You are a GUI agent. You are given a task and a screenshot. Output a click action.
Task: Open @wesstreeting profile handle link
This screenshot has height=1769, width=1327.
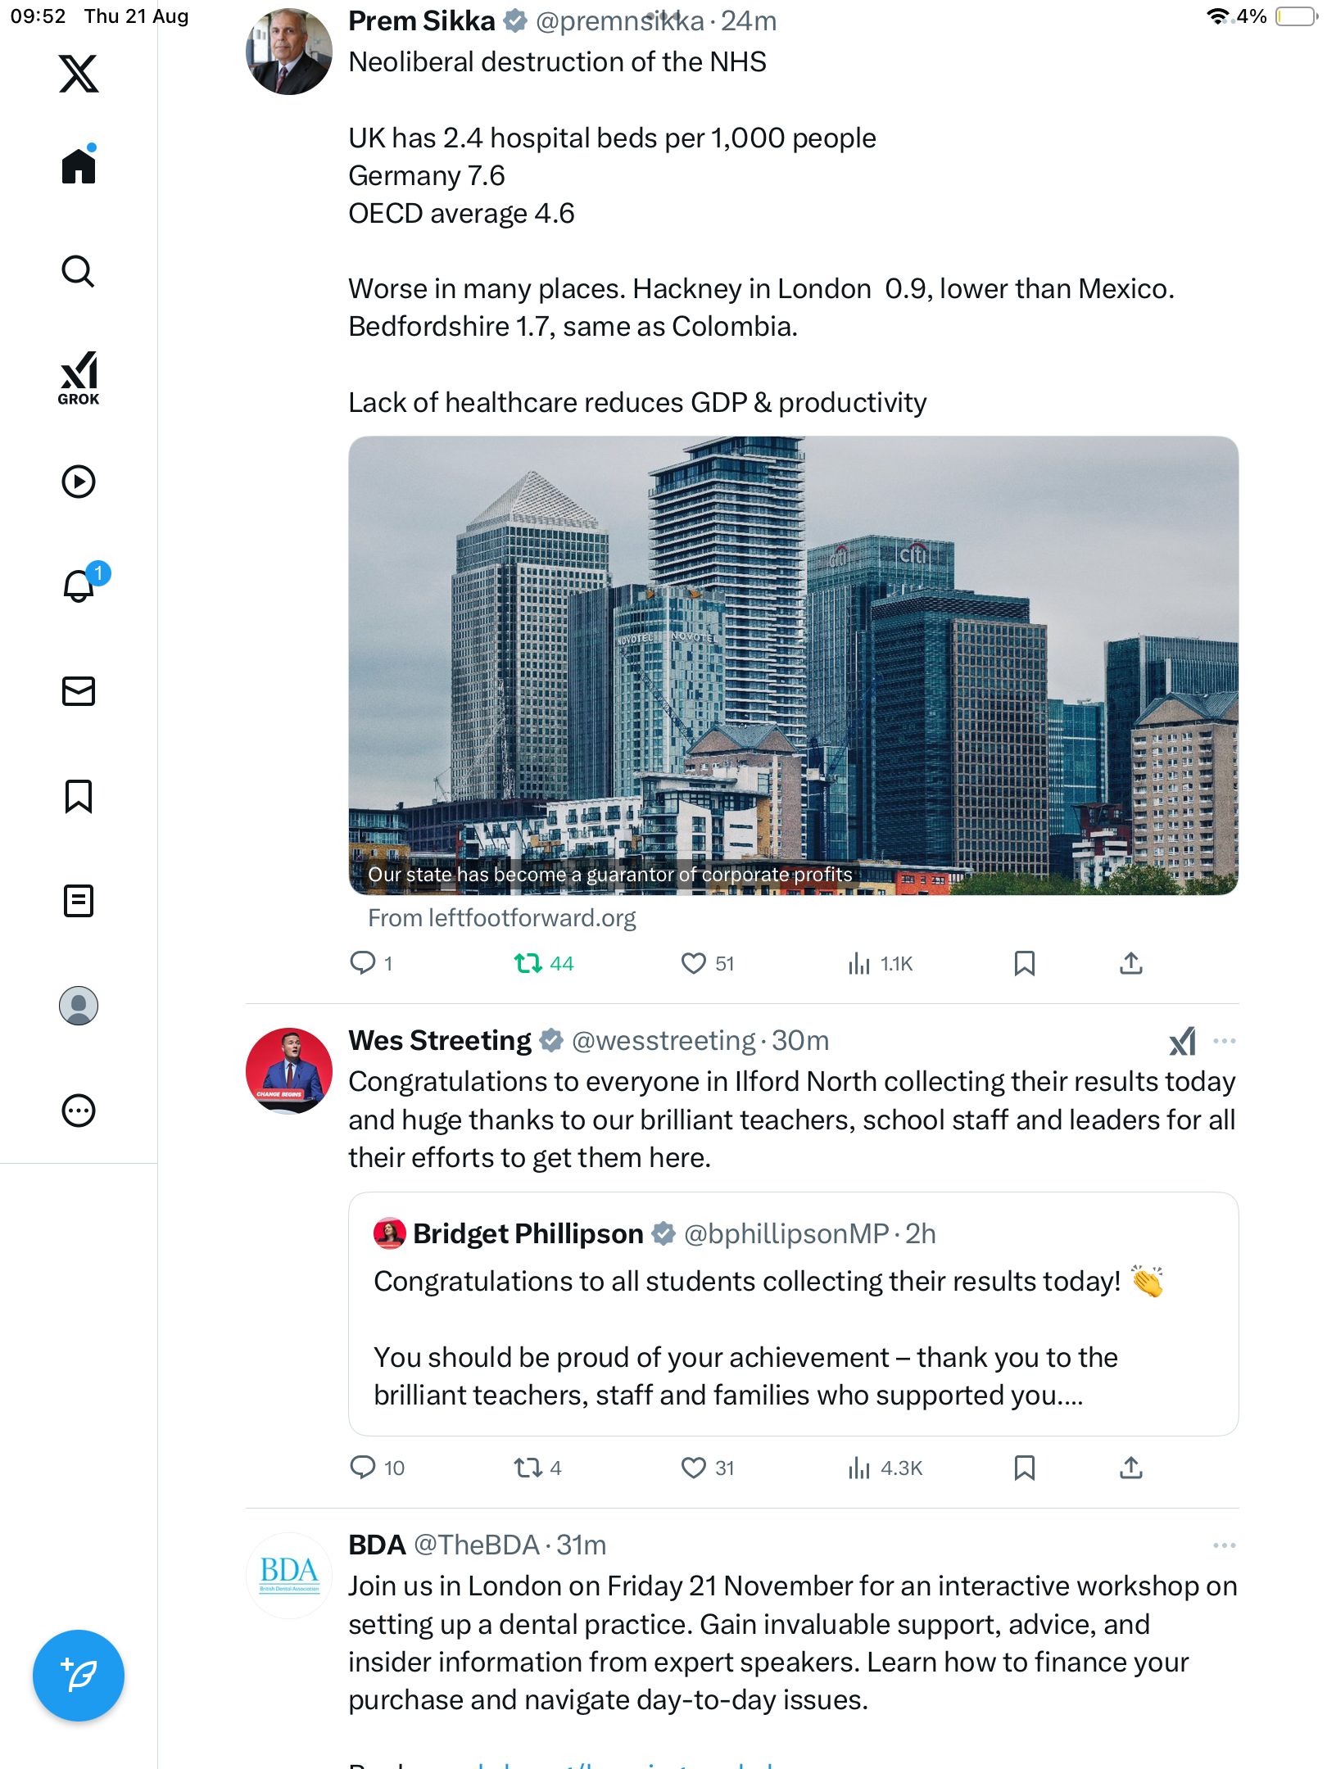coord(663,1041)
